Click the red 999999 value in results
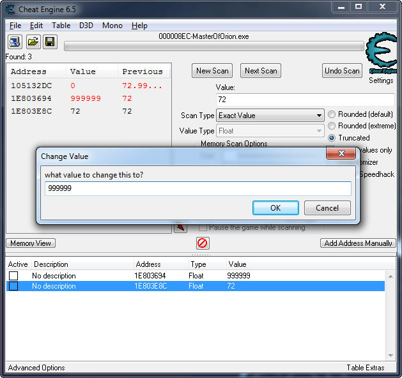402x378 pixels. tap(86, 98)
